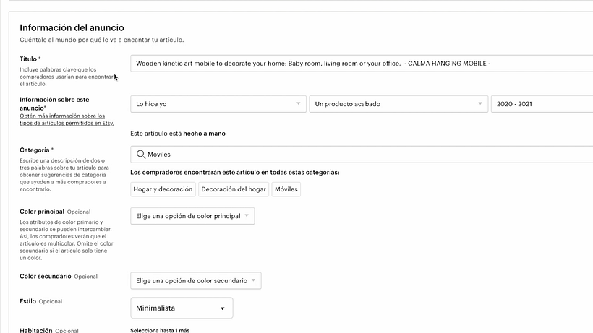Screen dimensions: 593x333
Task: Expand Elige una opción de color secundario
Action: tap(196, 280)
